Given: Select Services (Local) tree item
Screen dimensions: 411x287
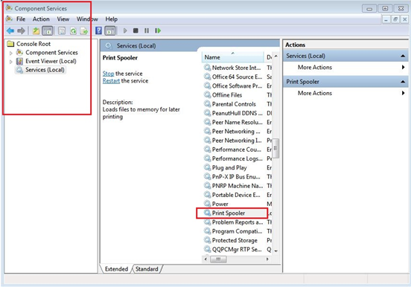Looking at the screenshot, I should tap(45, 70).
